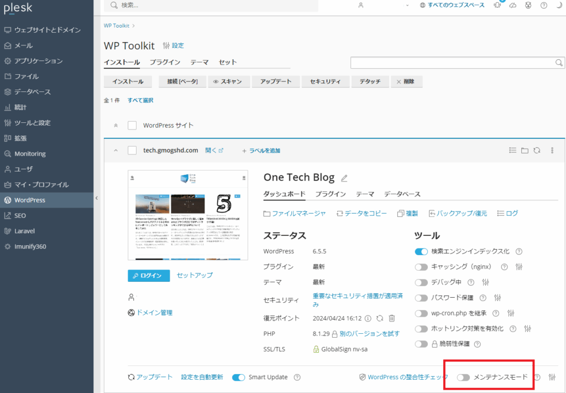Turn on メンテナンスモード toggle

coord(463,377)
